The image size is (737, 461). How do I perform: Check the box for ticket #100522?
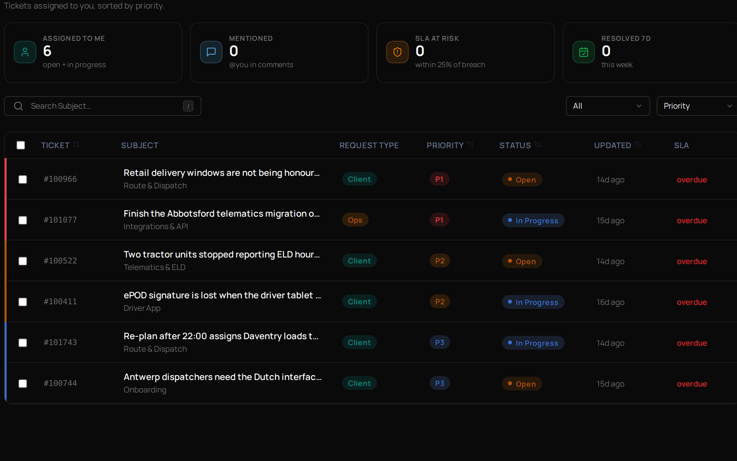click(x=23, y=261)
